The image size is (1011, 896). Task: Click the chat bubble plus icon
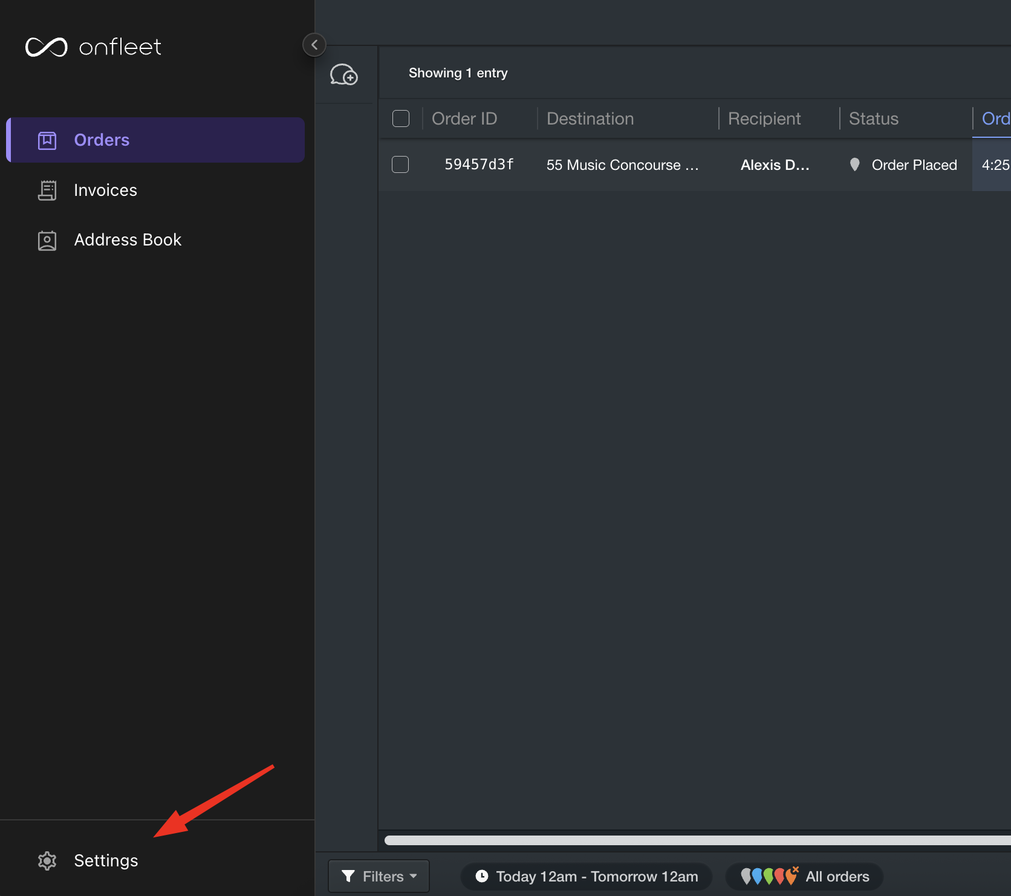tap(344, 74)
